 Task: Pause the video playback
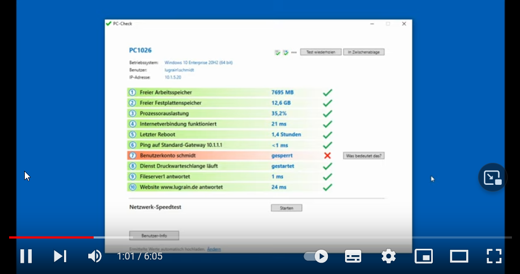click(x=26, y=256)
